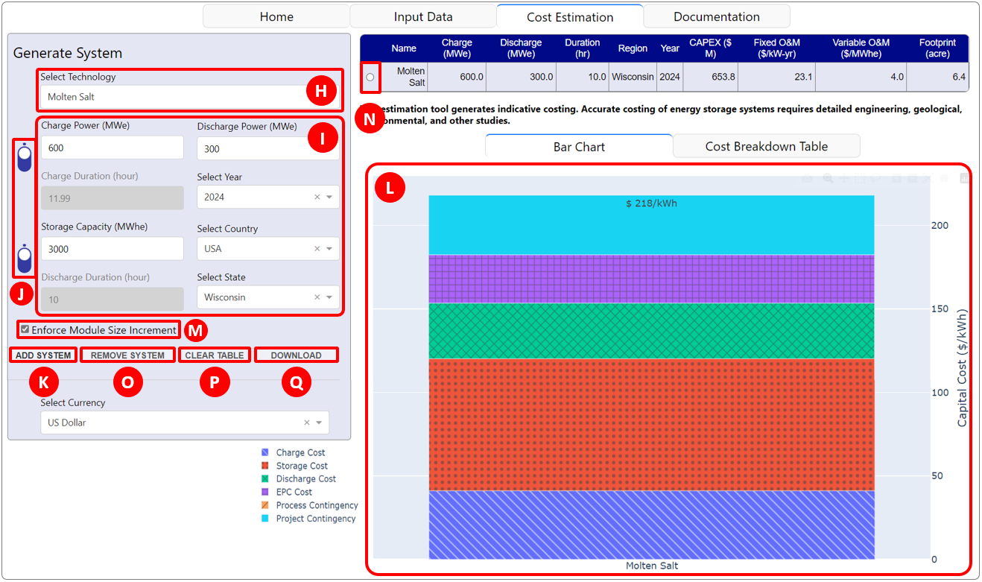Image resolution: width=982 pixels, height=582 pixels.
Task: Click the Clear Table button
Action: pyautogui.click(x=215, y=355)
